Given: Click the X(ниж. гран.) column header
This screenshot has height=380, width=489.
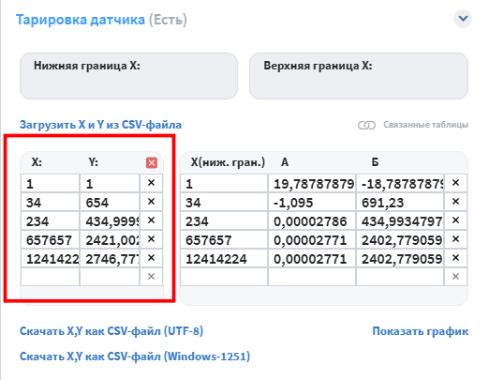Looking at the screenshot, I should point(228,162).
